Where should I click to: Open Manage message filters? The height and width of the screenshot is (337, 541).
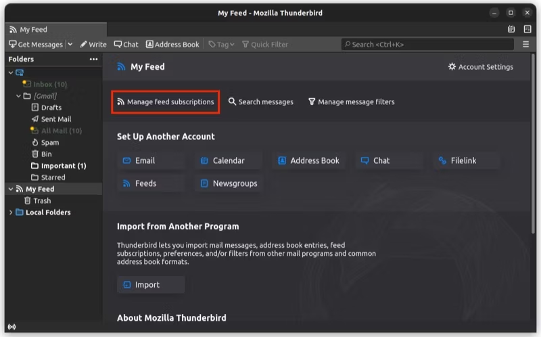(351, 102)
